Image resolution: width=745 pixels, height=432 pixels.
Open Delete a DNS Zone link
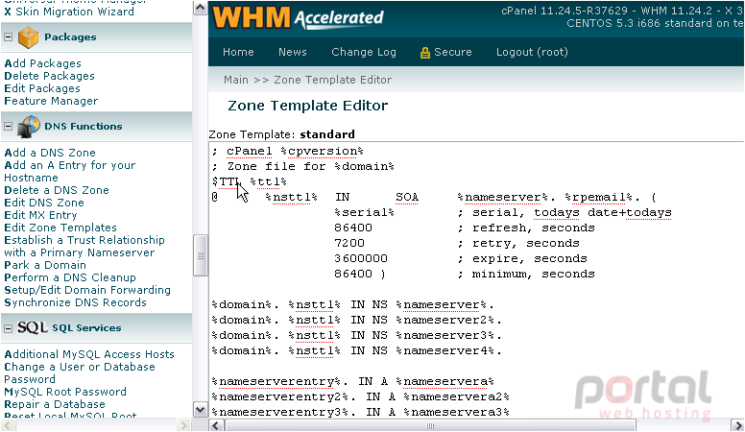point(57,190)
